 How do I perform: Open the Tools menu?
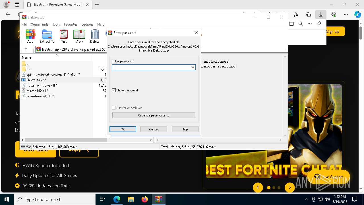[x=56, y=24]
